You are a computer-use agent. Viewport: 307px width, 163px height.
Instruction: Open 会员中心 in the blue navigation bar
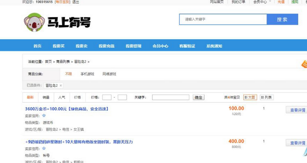tap(160, 46)
